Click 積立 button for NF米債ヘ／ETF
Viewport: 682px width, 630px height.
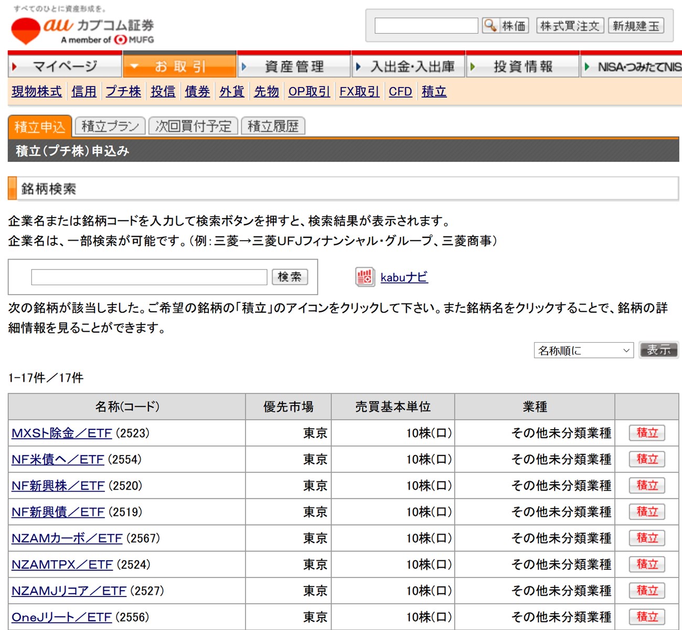pyautogui.click(x=647, y=459)
